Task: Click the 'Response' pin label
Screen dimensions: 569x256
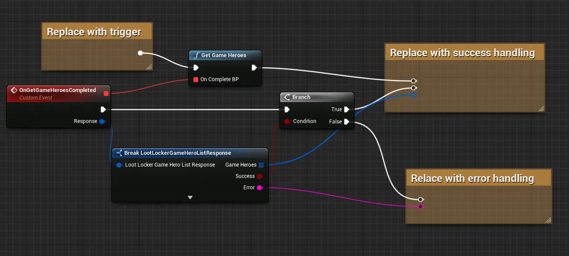Action: point(85,121)
